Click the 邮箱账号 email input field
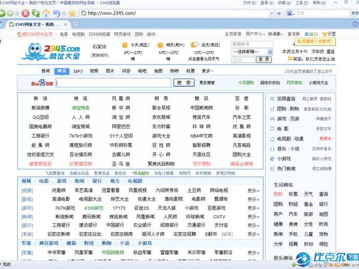 point(252,44)
